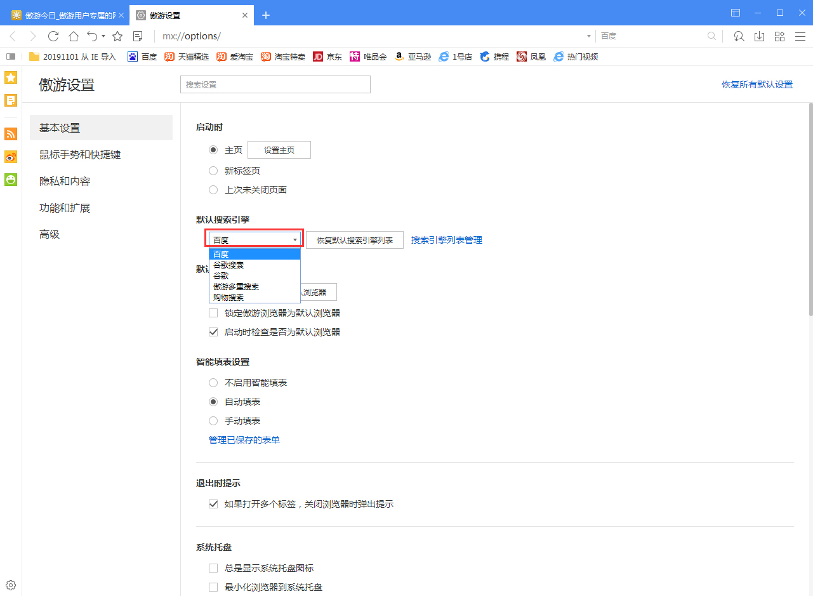Image resolution: width=813 pixels, height=596 pixels.
Task: Open the 隐私和内容 settings section
Action: [65, 182]
